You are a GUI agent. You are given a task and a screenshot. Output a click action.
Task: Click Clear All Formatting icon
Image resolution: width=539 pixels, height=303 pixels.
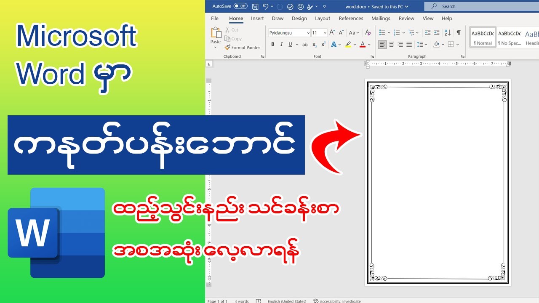point(368,33)
